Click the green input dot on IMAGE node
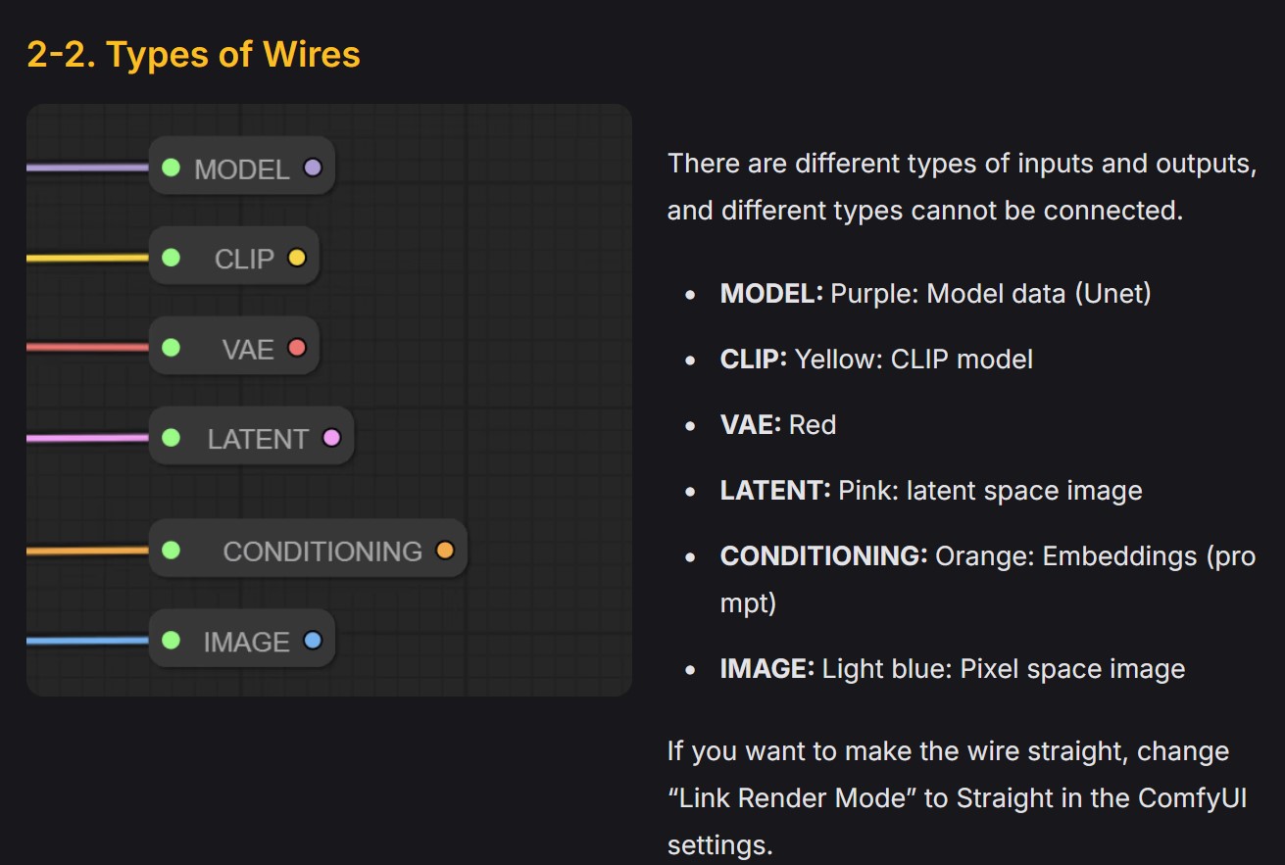 click(x=171, y=641)
